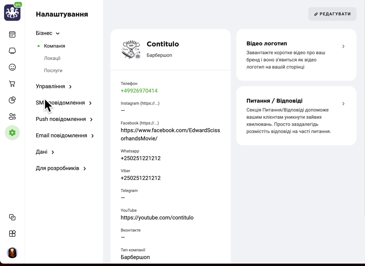
Task: Expand SMS повідомлення section
Action: pyautogui.click(x=64, y=103)
